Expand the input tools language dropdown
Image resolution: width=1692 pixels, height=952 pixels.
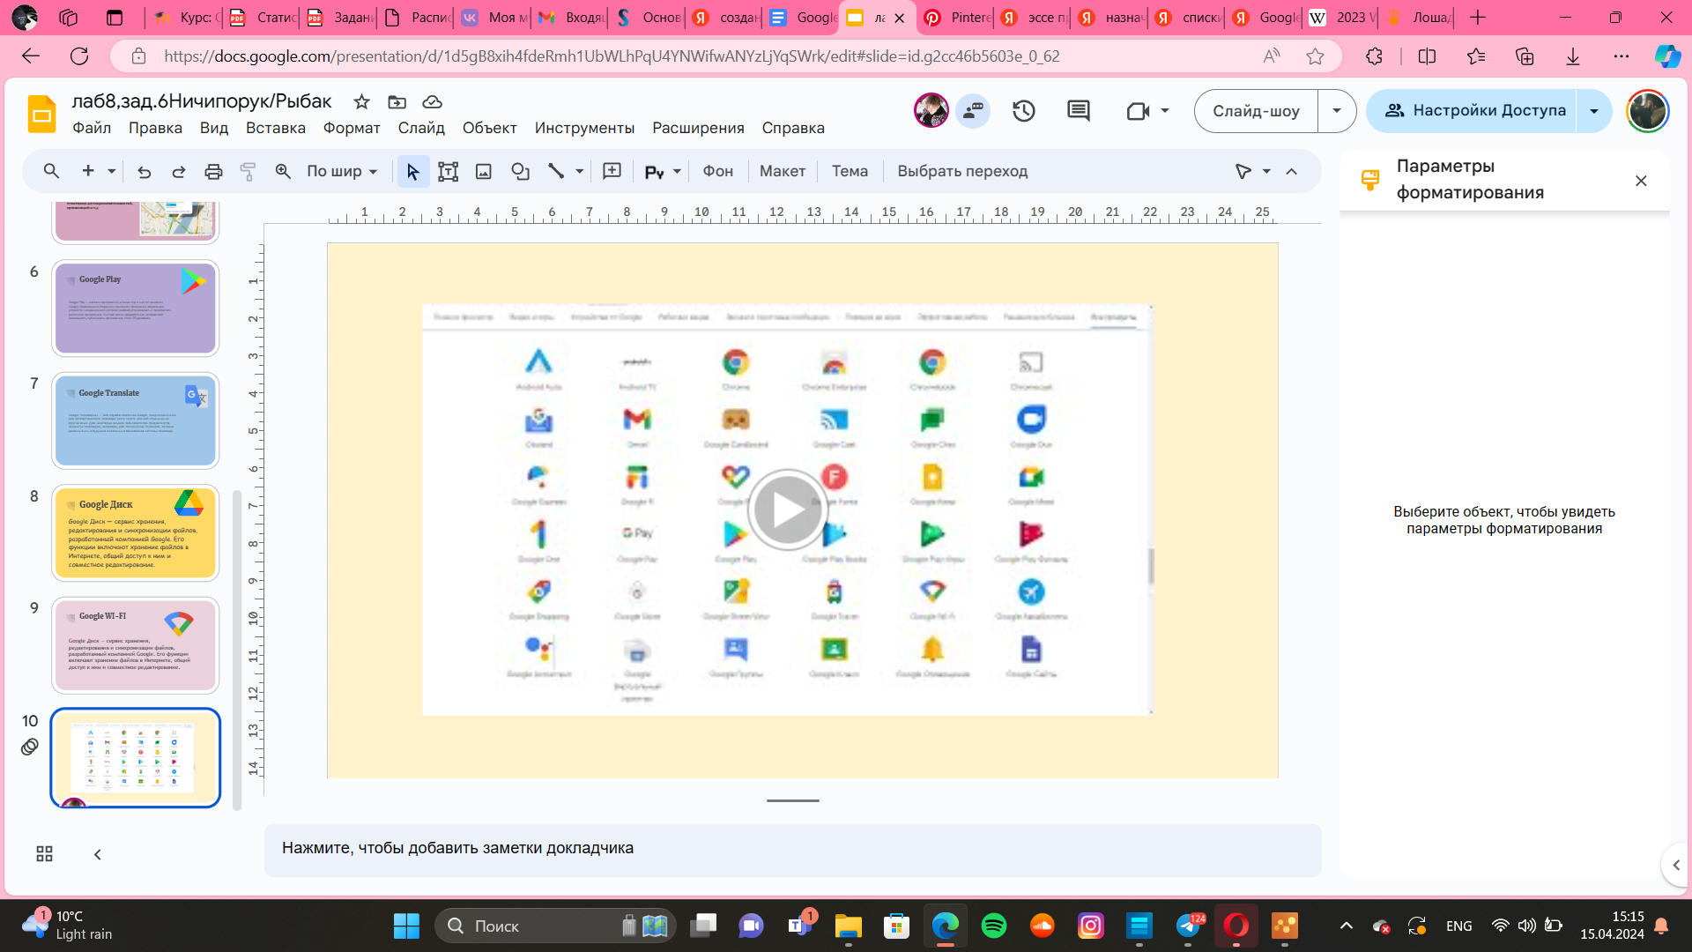tap(677, 171)
